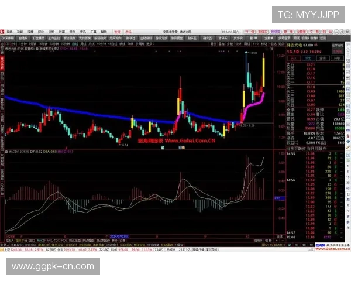Click the red 市场 button

(x=128, y=32)
